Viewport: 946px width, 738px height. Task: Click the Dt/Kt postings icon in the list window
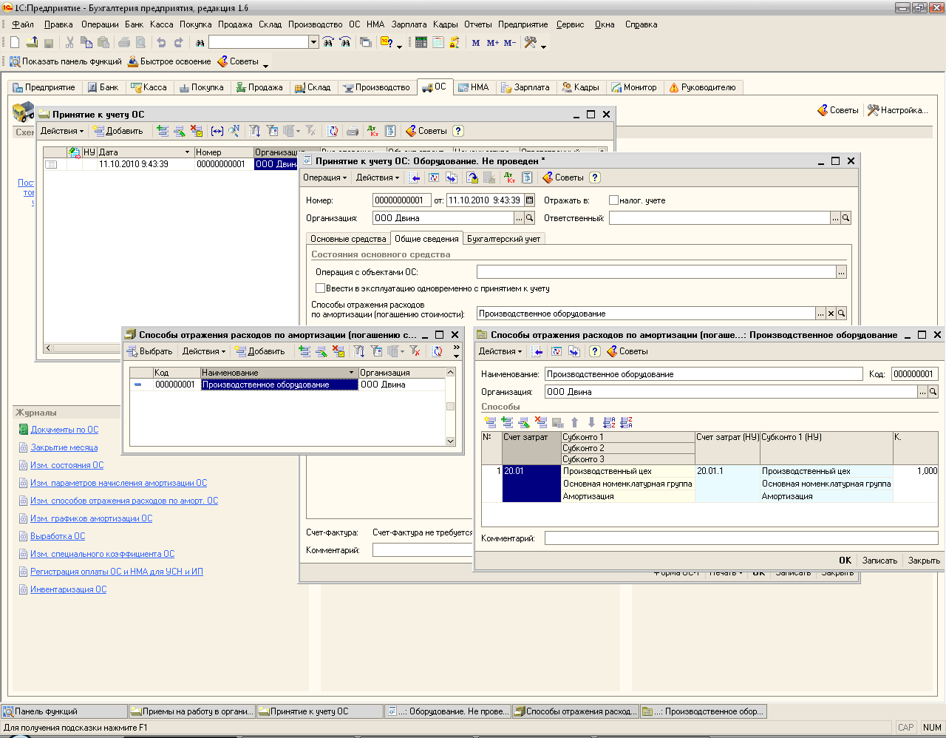point(373,131)
